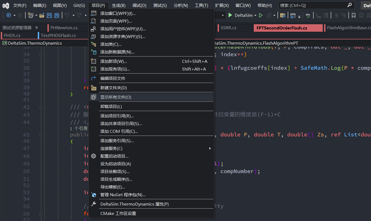This screenshot has height=221, width=371.
Task: Choose CMake 工作区设置 menu item
Action: click(151, 213)
